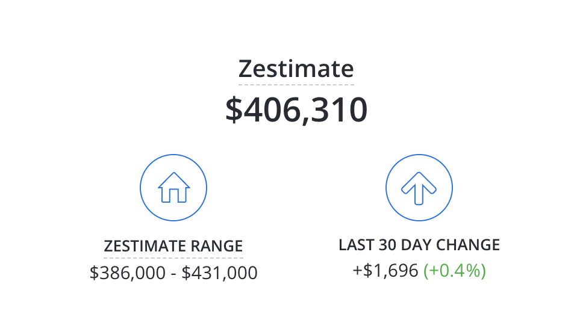Click the dollar sign of $406,310
This screenshot has height=314, width=571.
[x=232, y=110]
